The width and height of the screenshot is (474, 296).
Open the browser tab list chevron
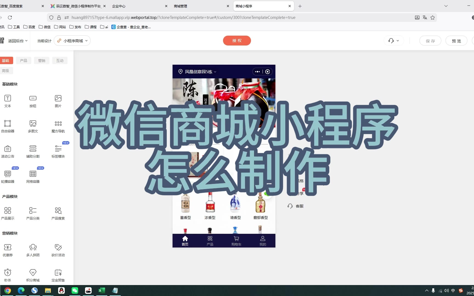446,6
